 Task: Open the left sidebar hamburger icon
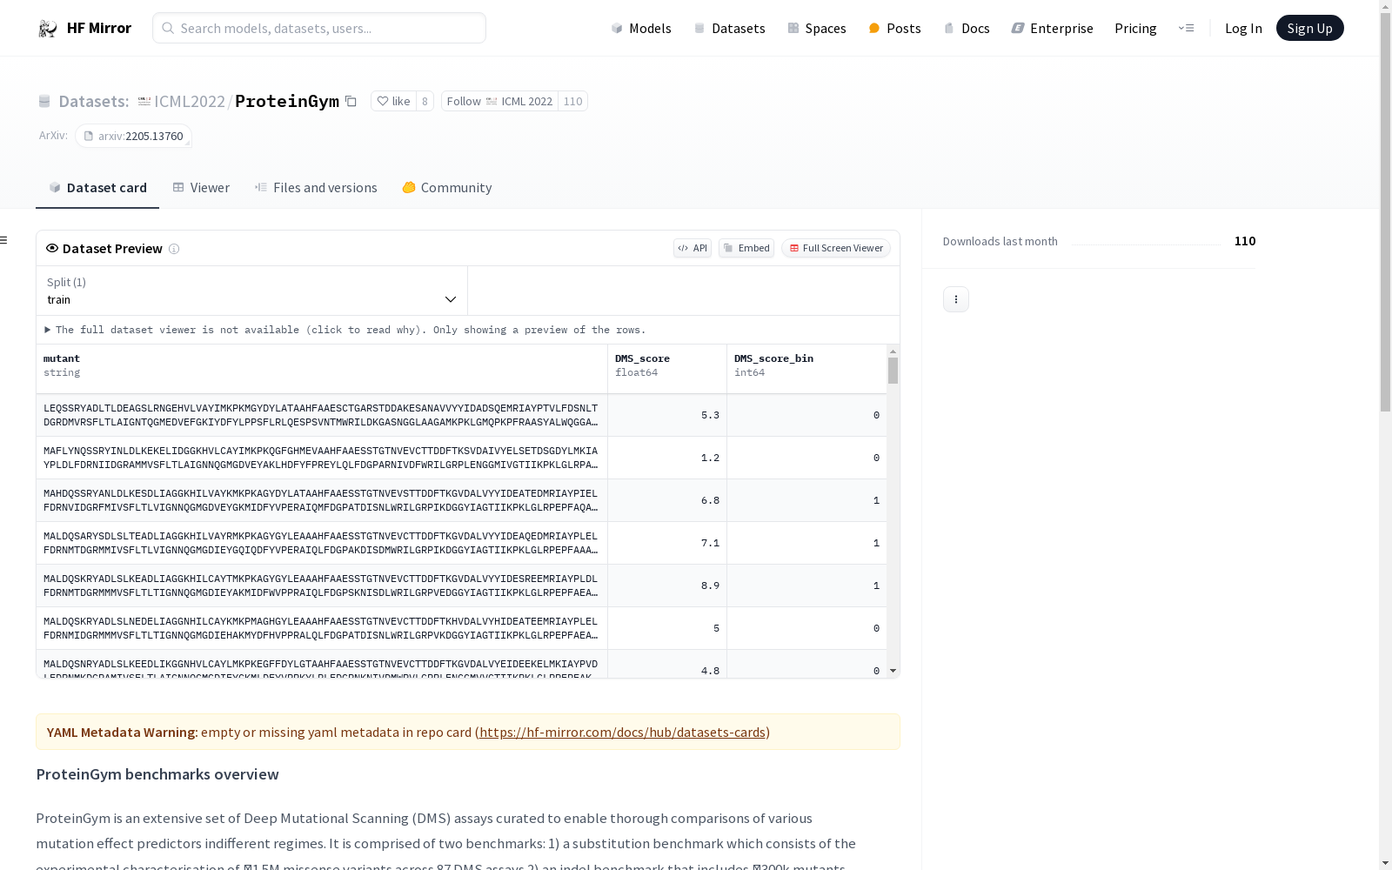tap(4, 240)
